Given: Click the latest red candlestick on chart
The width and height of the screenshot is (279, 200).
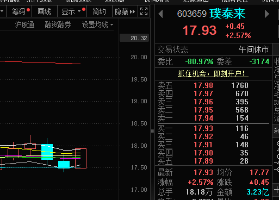Looking at the screenshot, I should coord(80,158).
